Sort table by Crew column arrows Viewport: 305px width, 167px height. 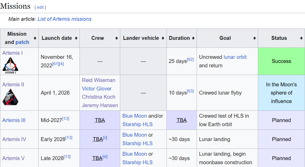pyautogui.click(x=117, y=38)
